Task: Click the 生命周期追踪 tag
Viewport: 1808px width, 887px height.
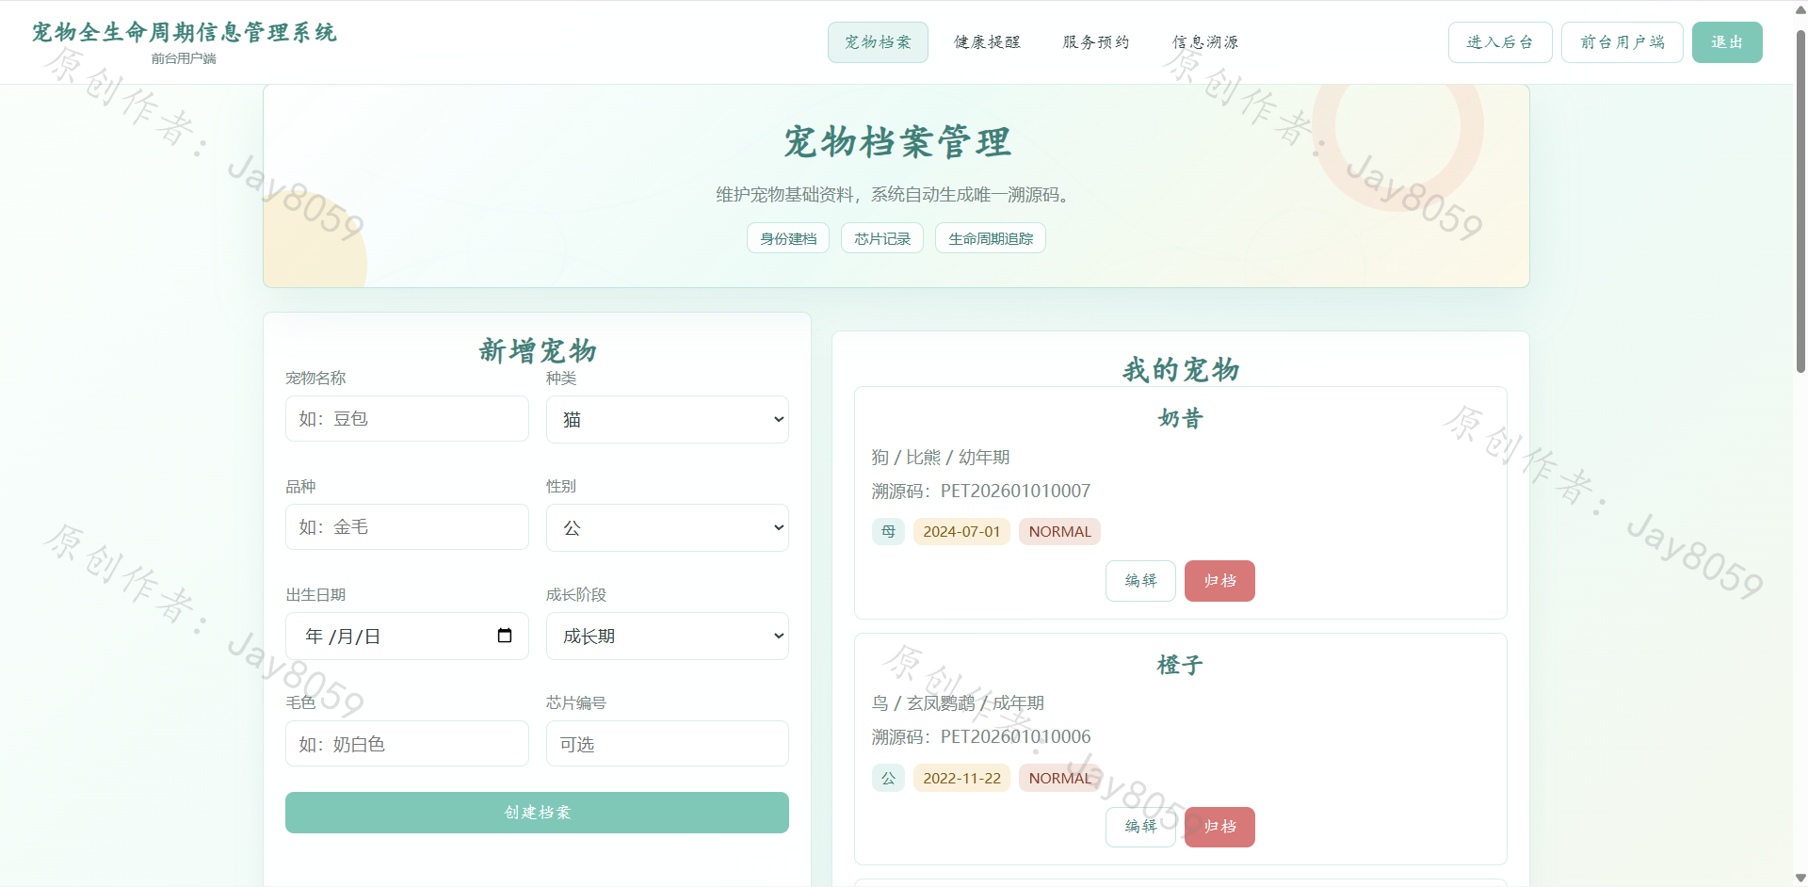Action: [991, 238]
